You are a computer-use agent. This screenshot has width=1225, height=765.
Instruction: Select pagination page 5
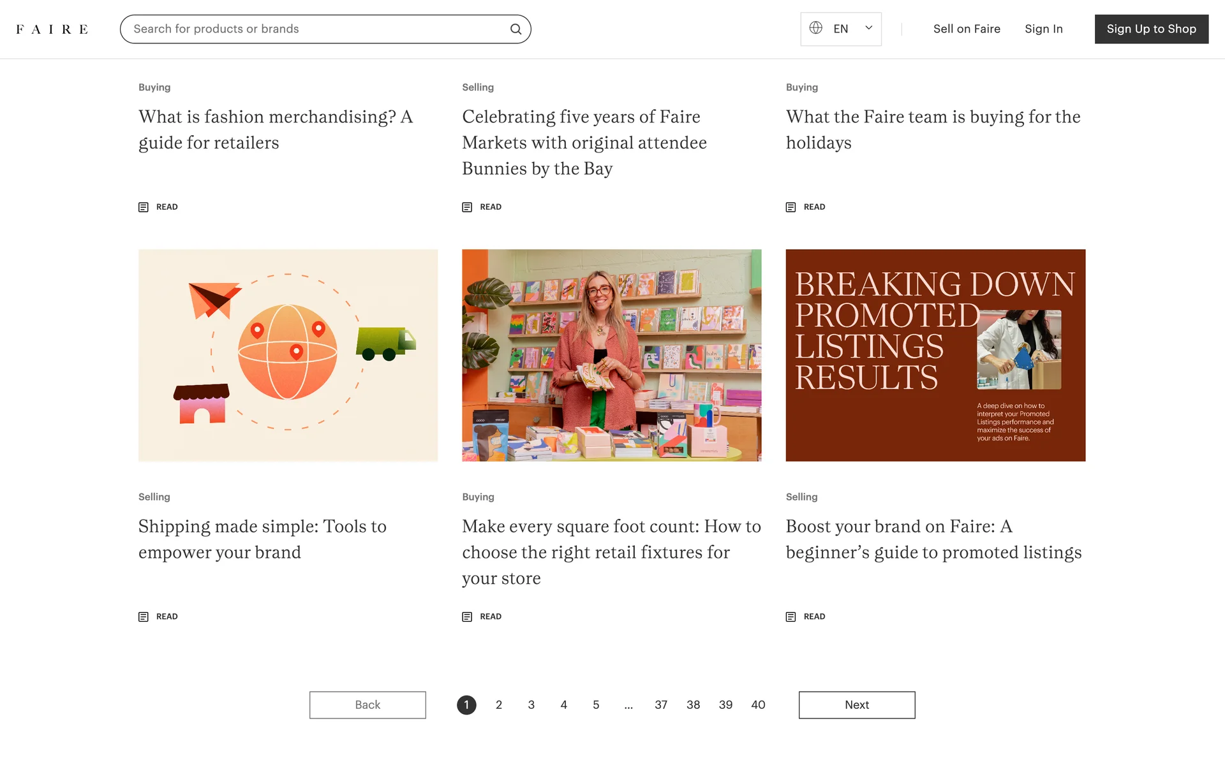click(x=596, y=705)
